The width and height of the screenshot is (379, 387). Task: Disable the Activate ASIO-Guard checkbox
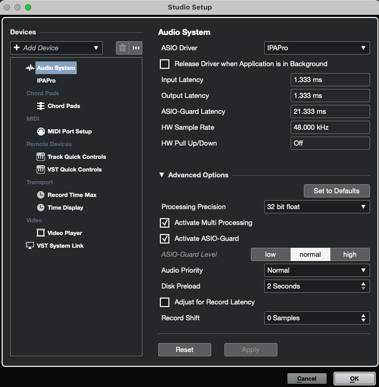pyautogui.click(x=165, y=239)
